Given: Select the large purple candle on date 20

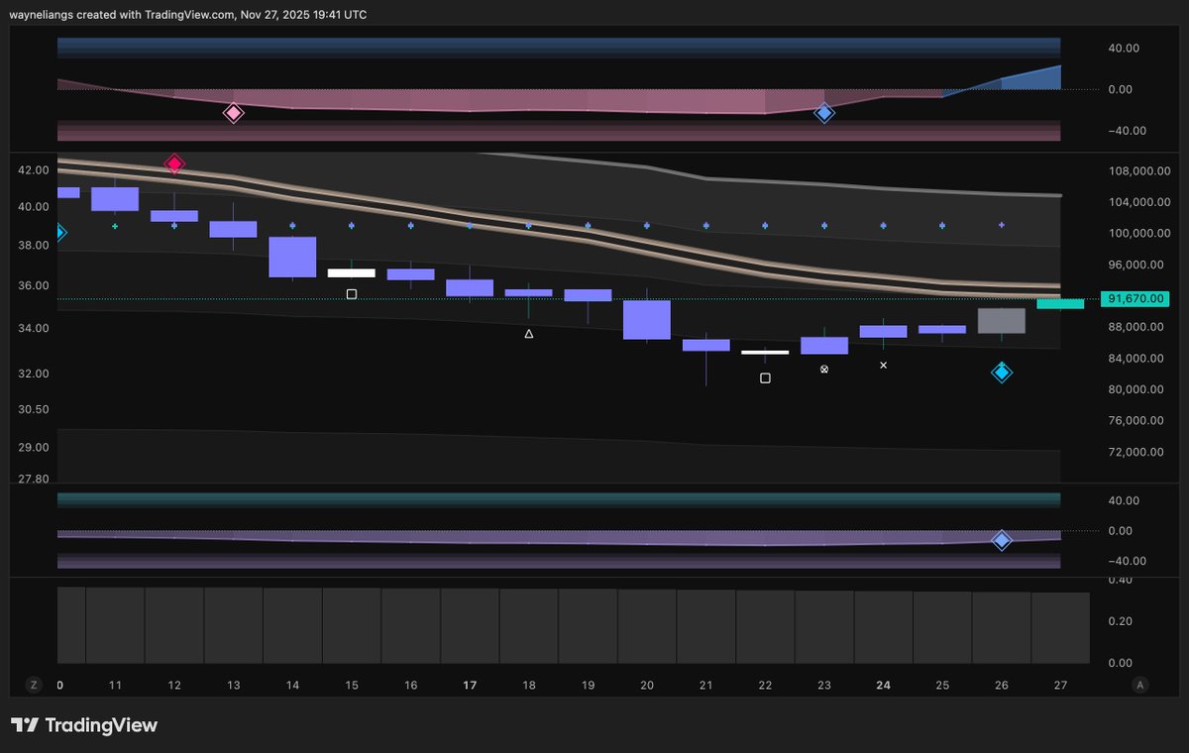Looking at the screenshot, I should (647, 319).
